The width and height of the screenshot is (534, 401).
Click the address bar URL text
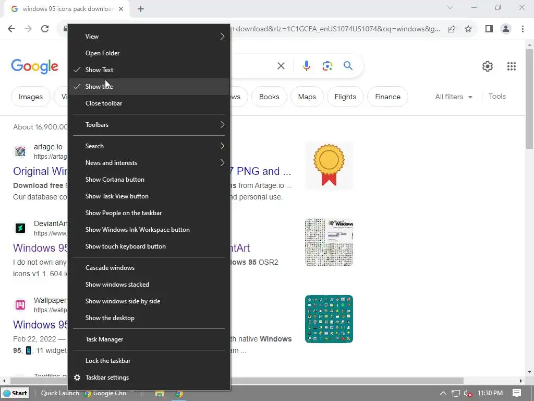(335, 29)
